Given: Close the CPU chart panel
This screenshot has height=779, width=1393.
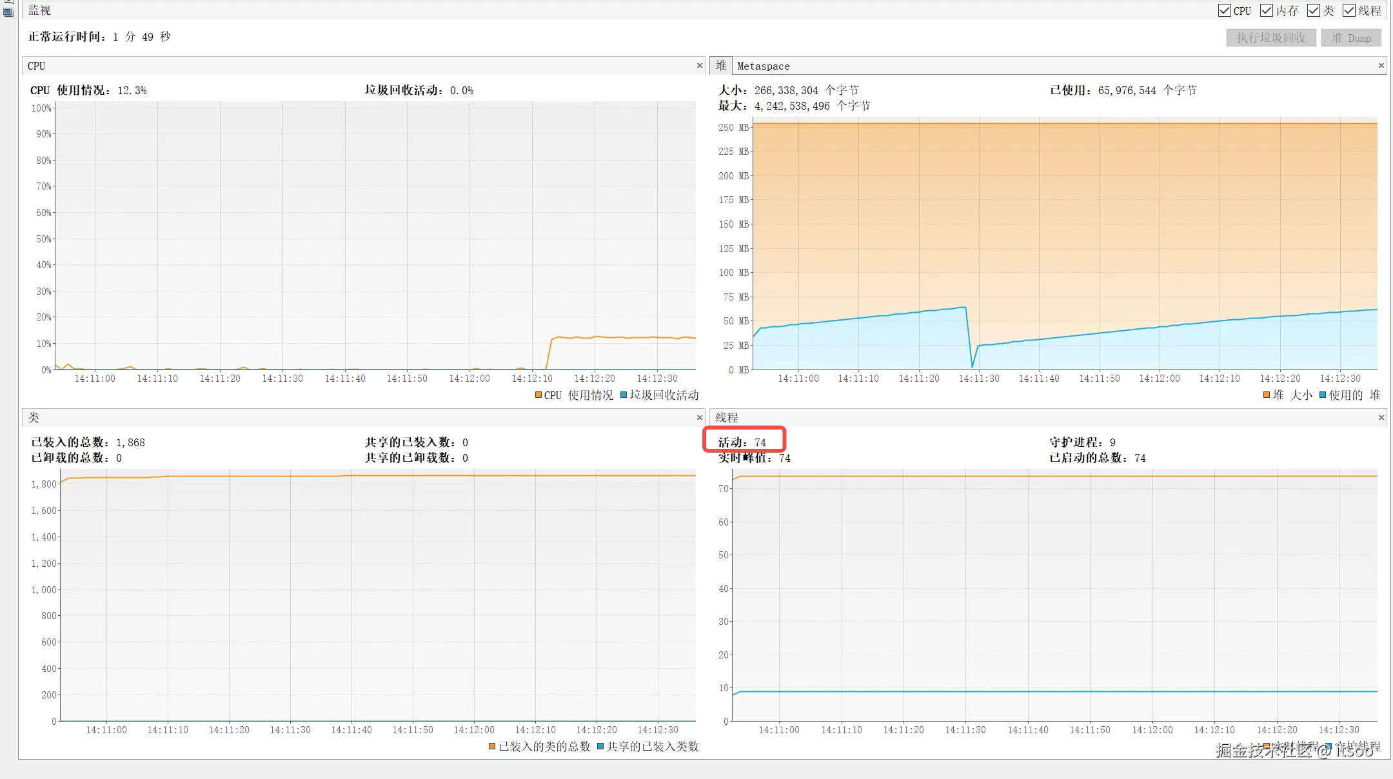Looking at the screenshot, I should 699,66.
